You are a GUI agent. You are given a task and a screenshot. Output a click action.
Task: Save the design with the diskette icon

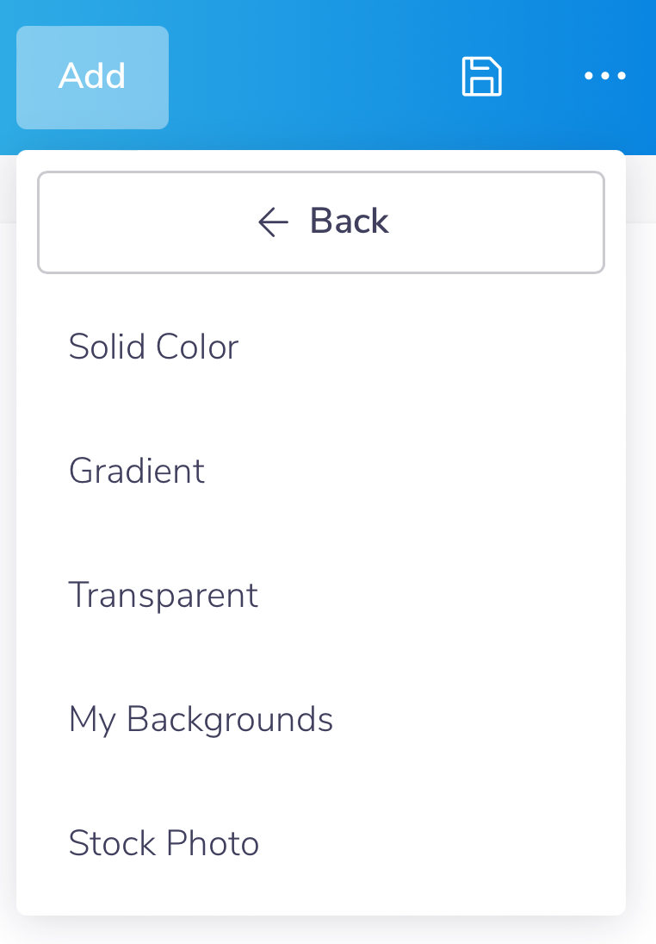click(x=481, y=77)
